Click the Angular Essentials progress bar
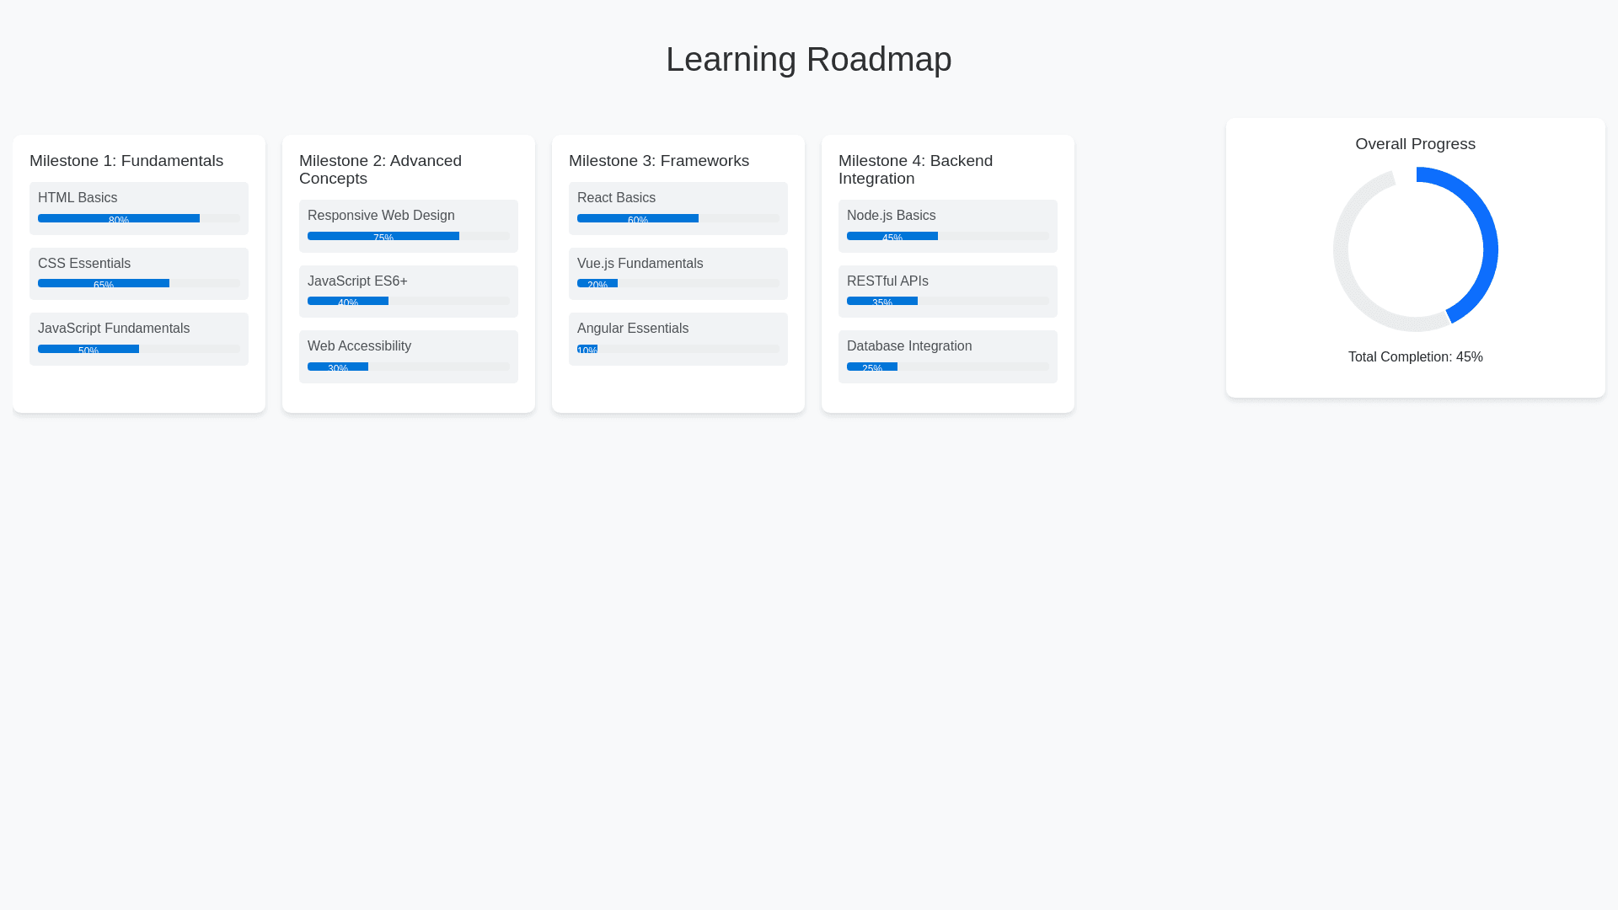 678,349
